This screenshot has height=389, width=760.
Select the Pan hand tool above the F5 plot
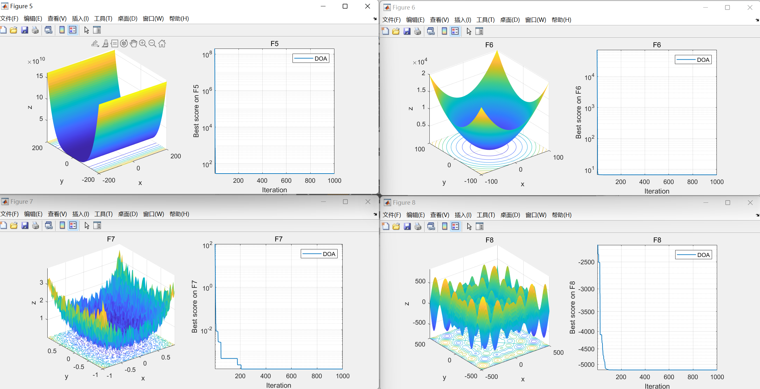133,43
